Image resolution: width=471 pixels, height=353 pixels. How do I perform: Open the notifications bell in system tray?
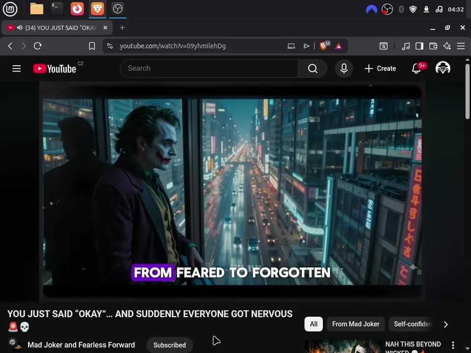pyautogui.click(x=426, y=9)
